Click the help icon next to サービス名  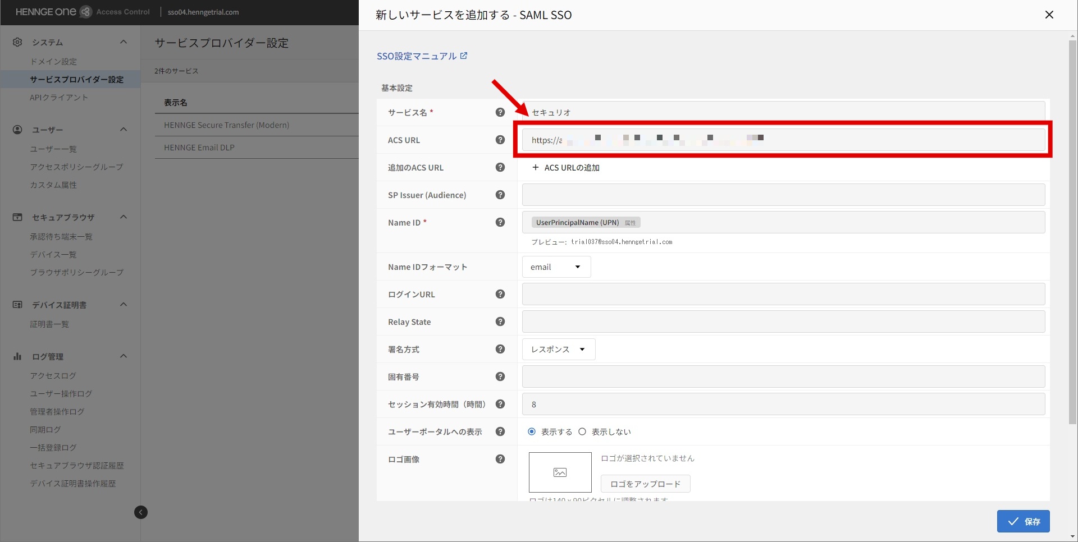tap(500, 112)
